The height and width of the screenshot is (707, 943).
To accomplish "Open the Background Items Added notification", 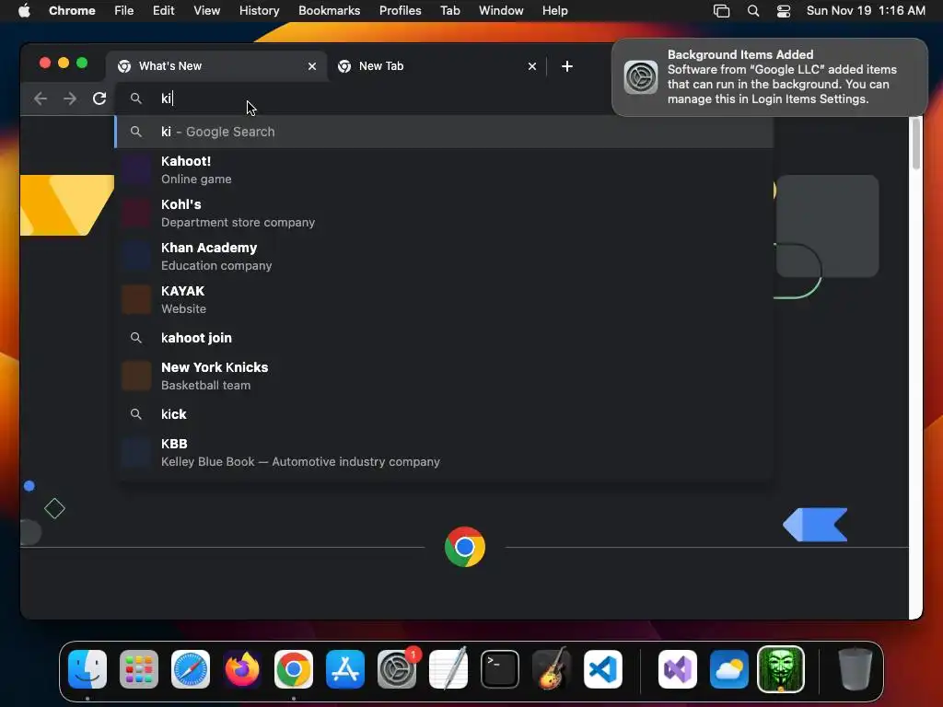I will click(770, 77).
